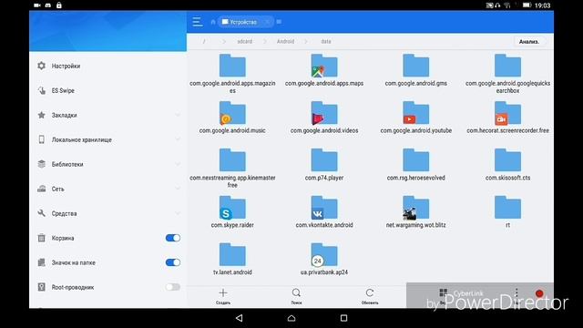This screenshot has height=328, width=583.
Task: Open the com.google.android.googlequicksearchbox folder
Action: [507, 73]
